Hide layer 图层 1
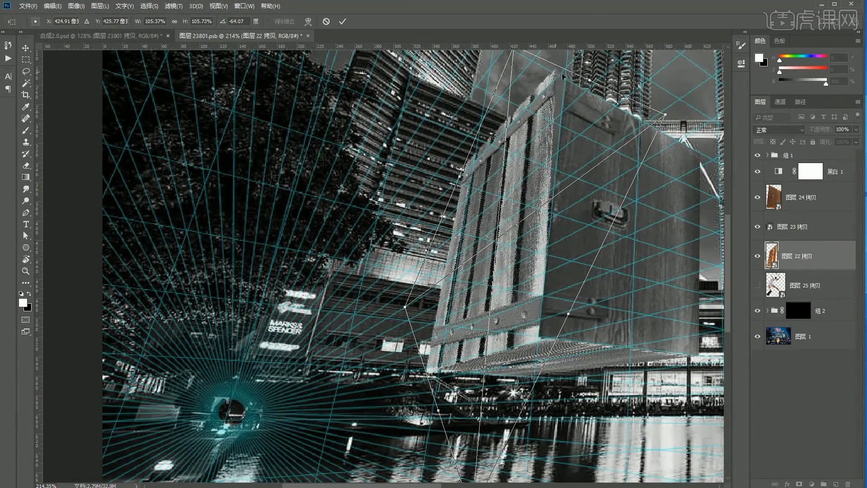Screen dimensions: 867x488 point(757,336)
